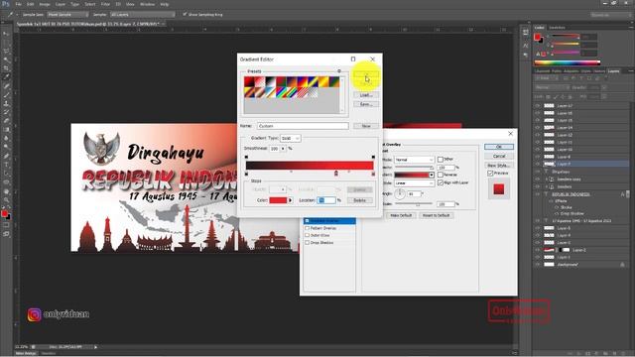Select the Crop tool
The height and width of the screenshot is (357, 635).
[6, 68]
